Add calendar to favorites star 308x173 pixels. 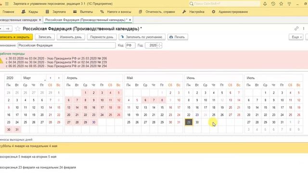[x=18, y=29]
